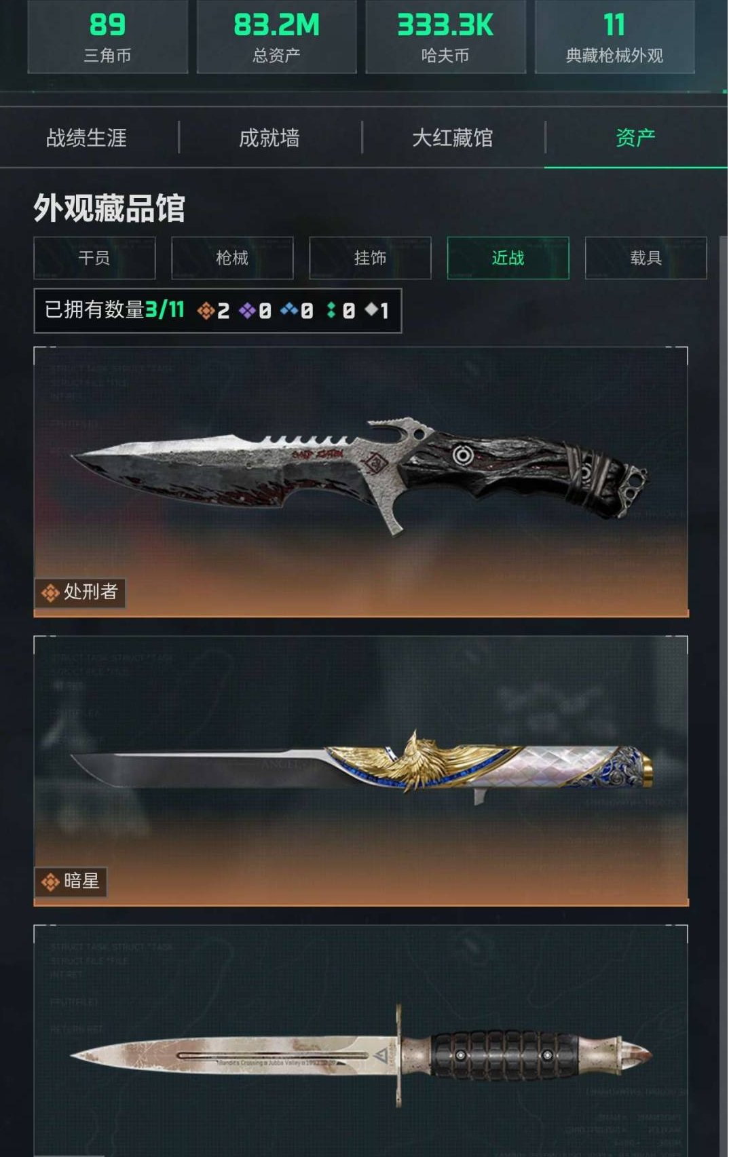Click the vertical scrollbar on the right
The image size is (729, 1157).
pos(724,696)
